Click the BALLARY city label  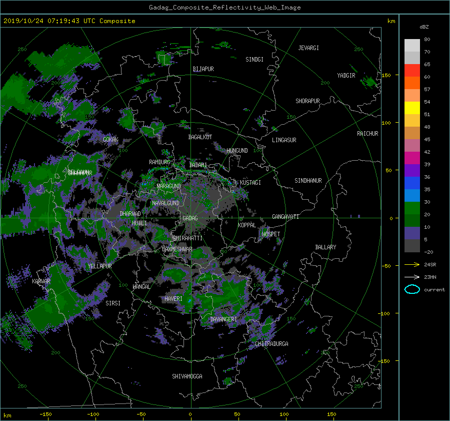pos(325,247)
